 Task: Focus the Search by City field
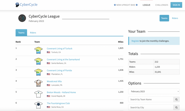pos(151,107)
